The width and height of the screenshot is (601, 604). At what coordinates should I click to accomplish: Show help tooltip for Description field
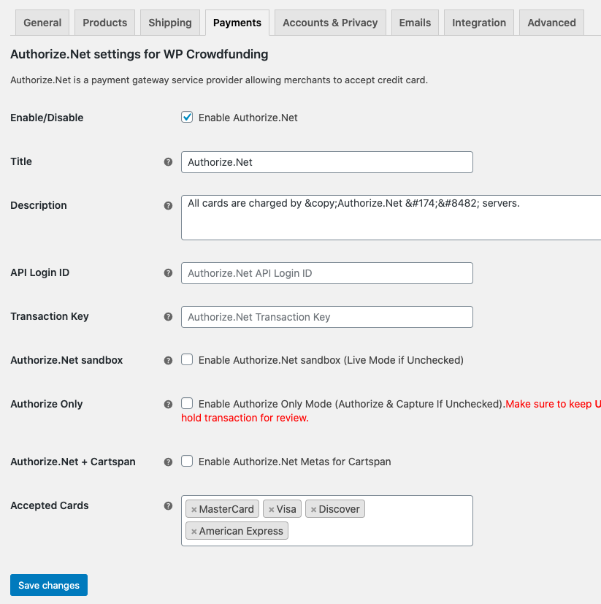click(168, 206)
